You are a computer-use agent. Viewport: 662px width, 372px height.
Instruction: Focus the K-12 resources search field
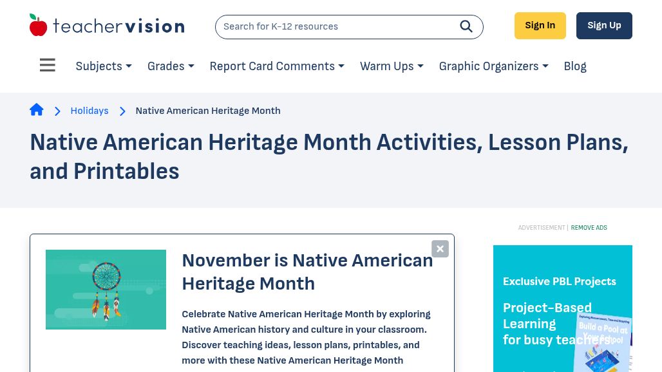(335, 27)
